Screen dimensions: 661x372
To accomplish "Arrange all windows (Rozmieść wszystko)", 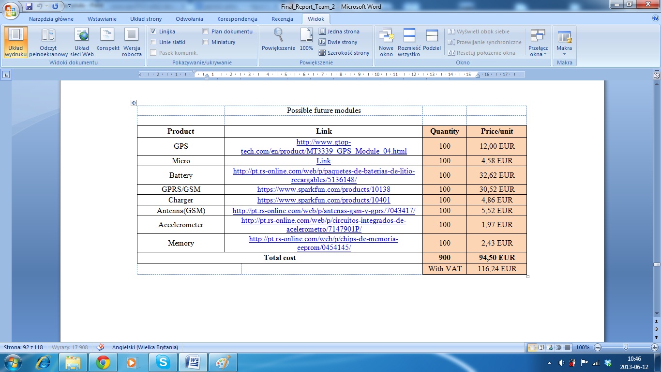I will click(409, 42).
